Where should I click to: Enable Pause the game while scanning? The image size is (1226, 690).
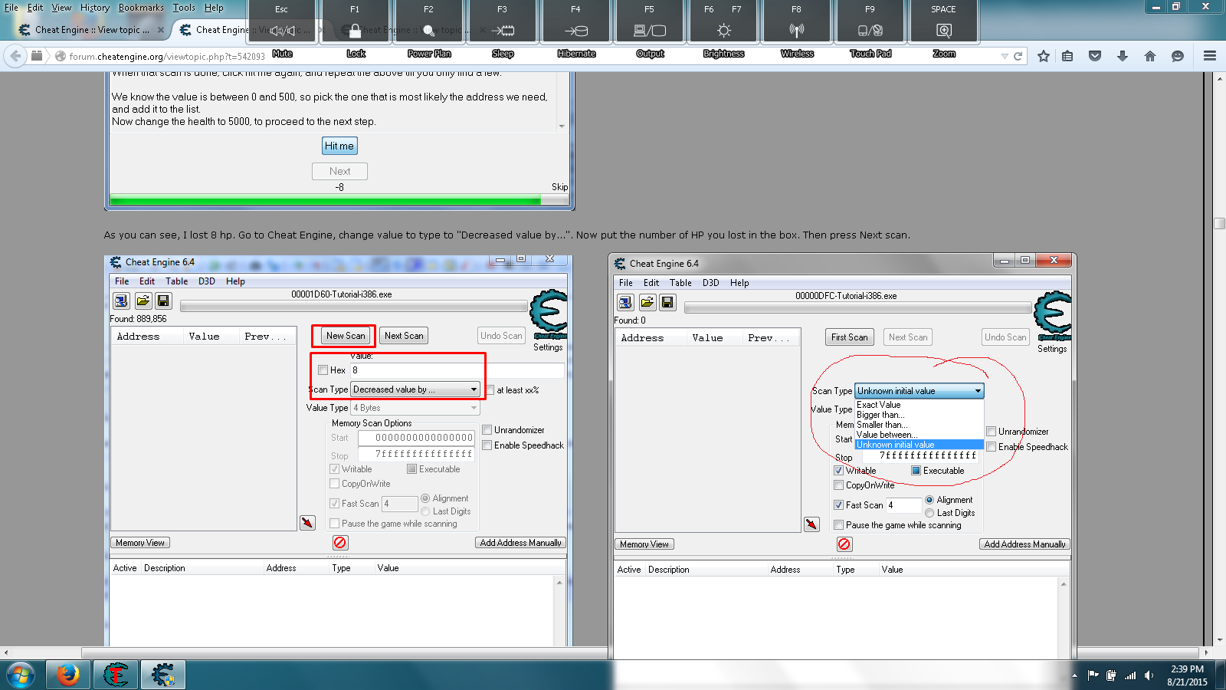[x=335, y=523]
